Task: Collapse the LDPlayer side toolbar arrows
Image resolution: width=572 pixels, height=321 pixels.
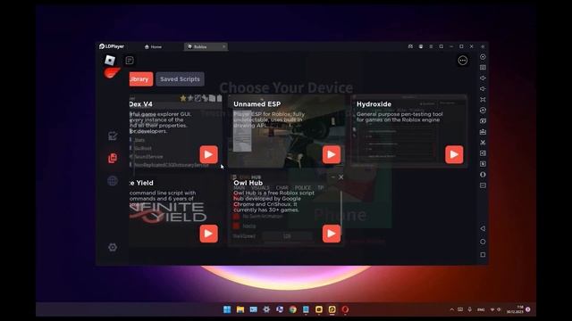Action: pyautogui.click(x=483, y=46)
